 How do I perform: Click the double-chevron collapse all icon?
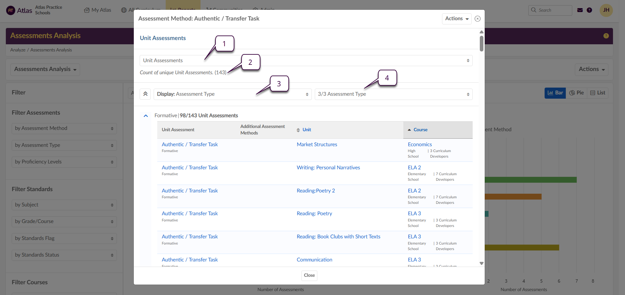tap(145, 94)
